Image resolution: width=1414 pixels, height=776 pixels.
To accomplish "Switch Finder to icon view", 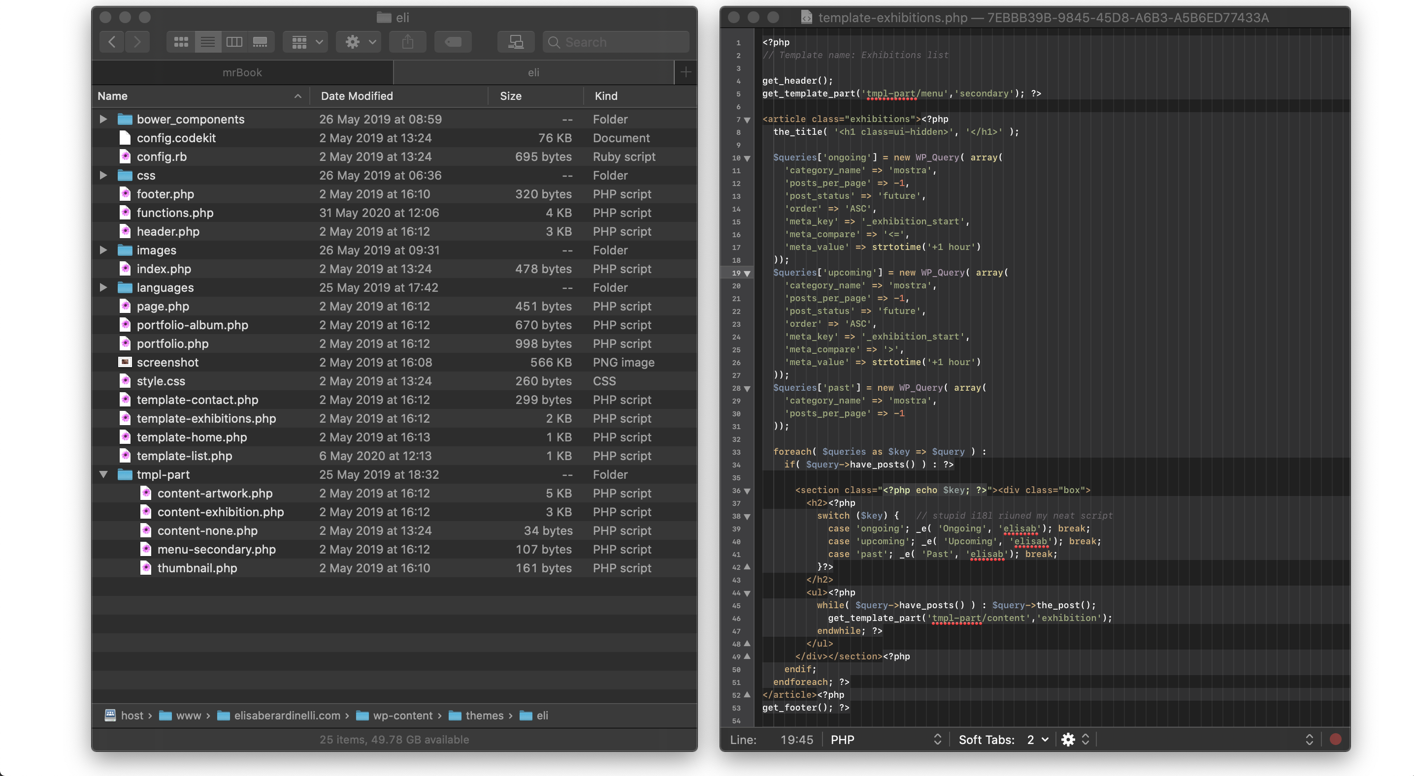I will tap(181, 42).
